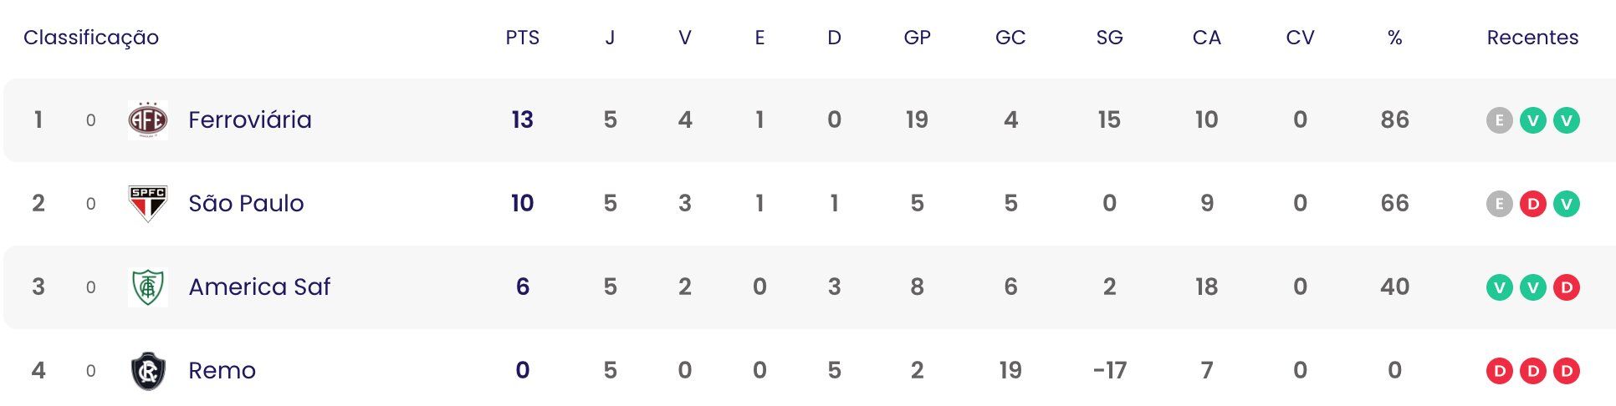Screen dimensions: 1616x406
Task: Click the Remo club crest
Action: (148, 371)
